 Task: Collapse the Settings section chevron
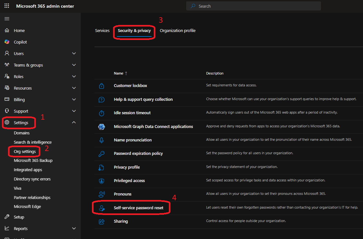click(74, 122)
